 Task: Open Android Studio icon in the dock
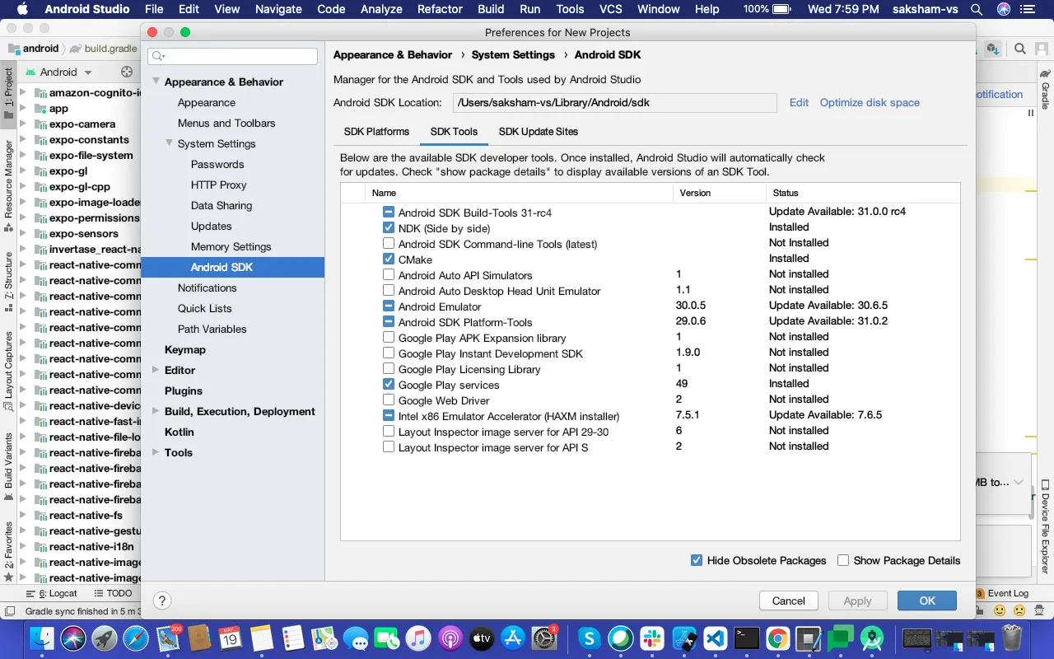872,638
